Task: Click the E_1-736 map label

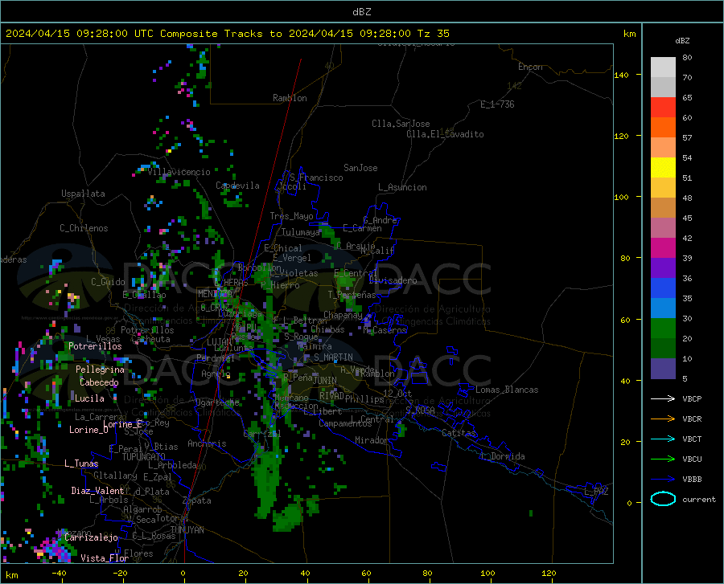Action: [x=497, y=104]
